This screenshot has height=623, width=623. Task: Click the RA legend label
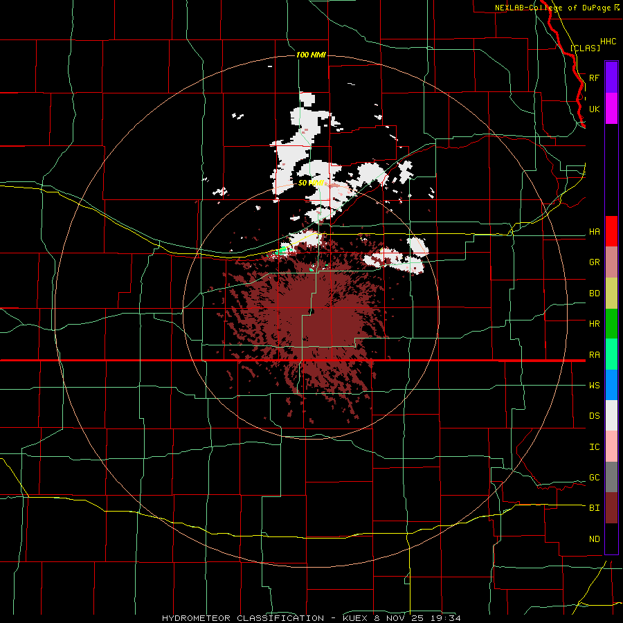594,355
